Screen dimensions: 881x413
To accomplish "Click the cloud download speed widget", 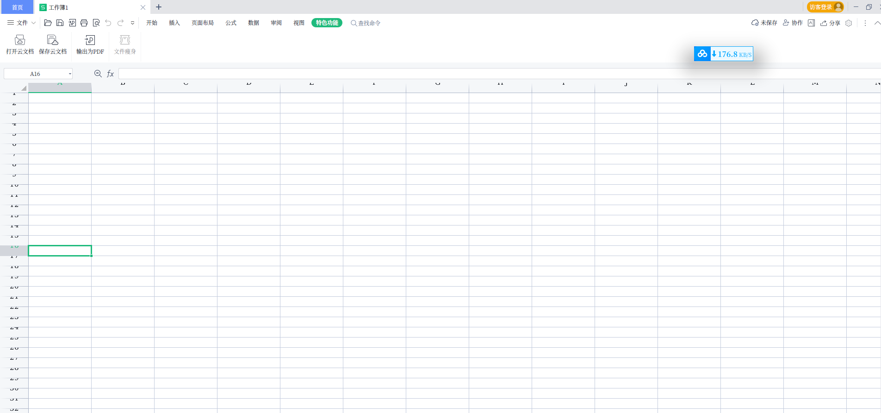I will click(x=723, y=54).
